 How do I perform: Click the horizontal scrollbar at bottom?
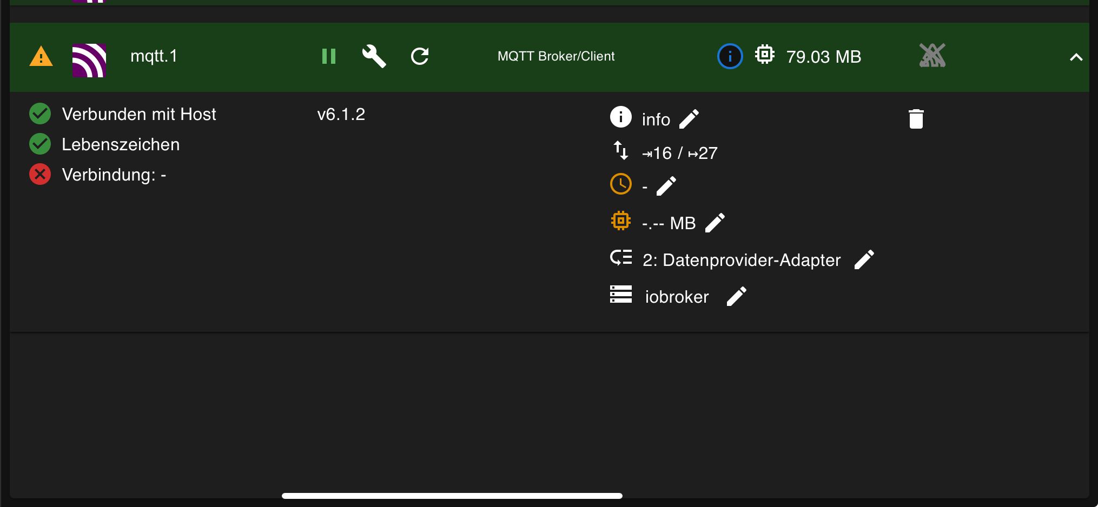(452, 496)
